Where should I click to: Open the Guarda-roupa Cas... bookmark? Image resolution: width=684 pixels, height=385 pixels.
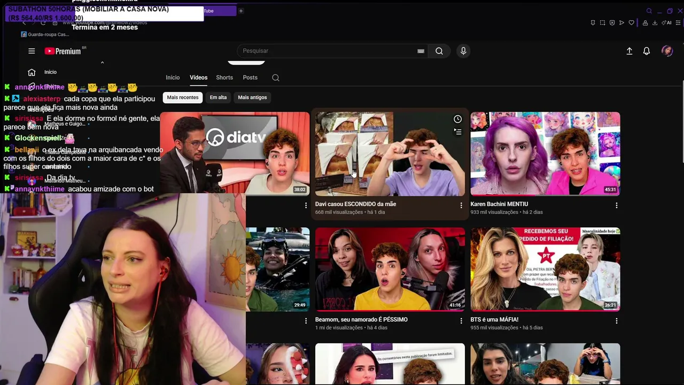45,34
